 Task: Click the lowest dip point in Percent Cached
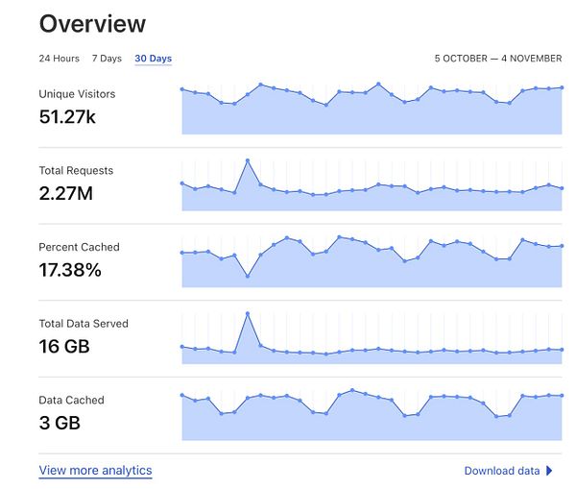248,276
